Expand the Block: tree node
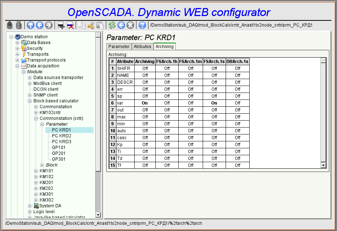This screenshot has width=337, height=231. pos(42,165)
